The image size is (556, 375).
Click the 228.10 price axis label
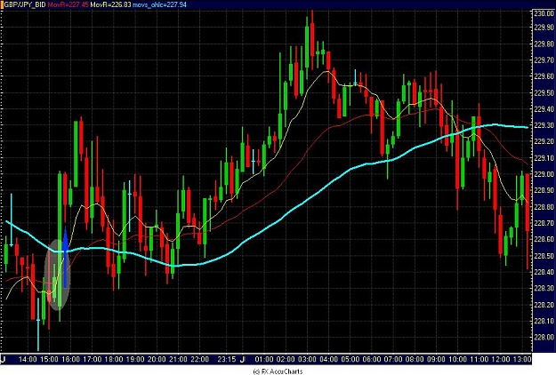coord(544,321)
